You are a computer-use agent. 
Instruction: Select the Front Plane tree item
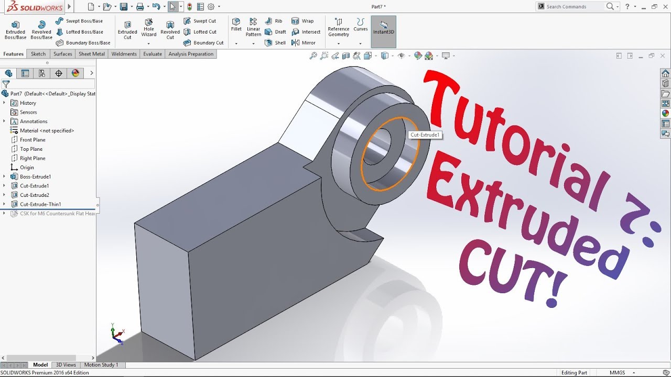33,140
